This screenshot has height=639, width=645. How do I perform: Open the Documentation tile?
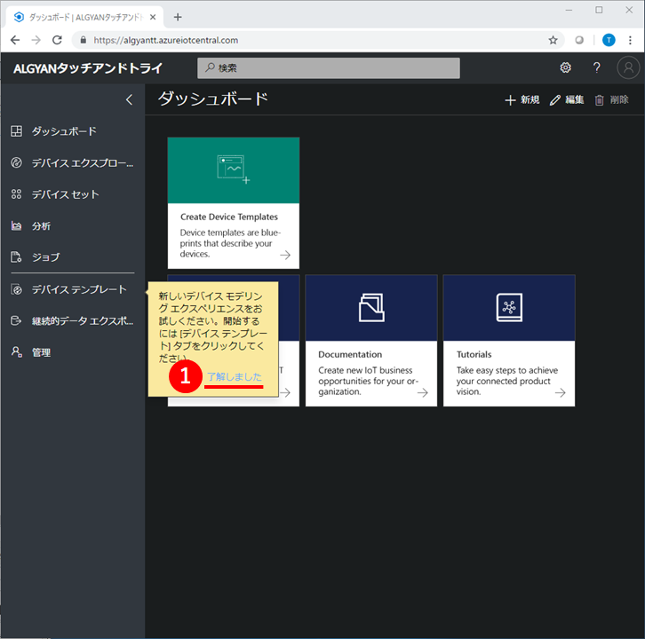(371, 341)
